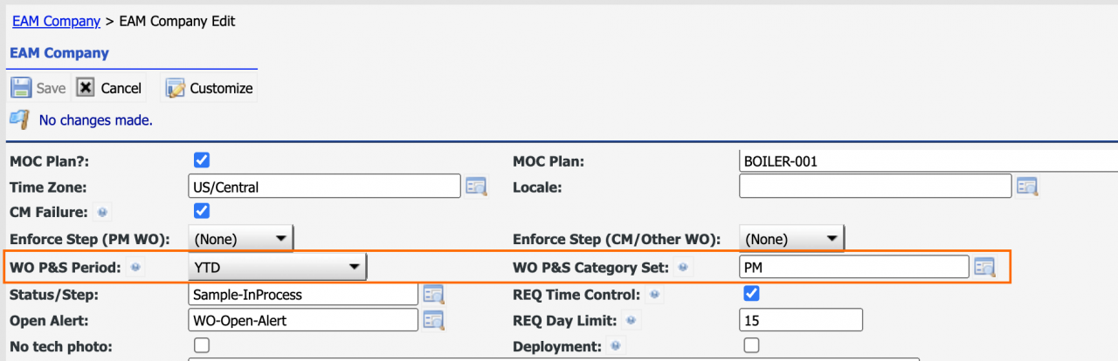1118x361 pixels.
Task: Open lookup icon next to Time Zone field
Action: pyautogui.click(x=475, y=186)
